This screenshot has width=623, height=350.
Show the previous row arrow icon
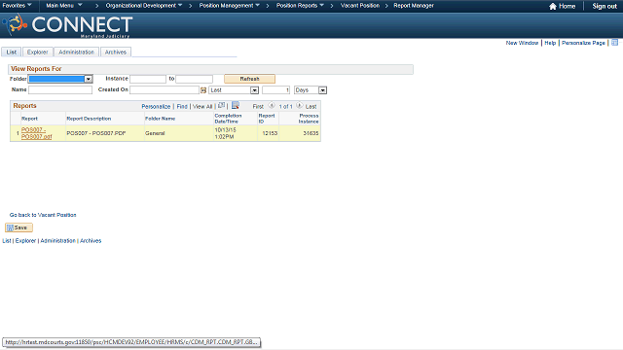pyautogui.click(x=272, y=106)
